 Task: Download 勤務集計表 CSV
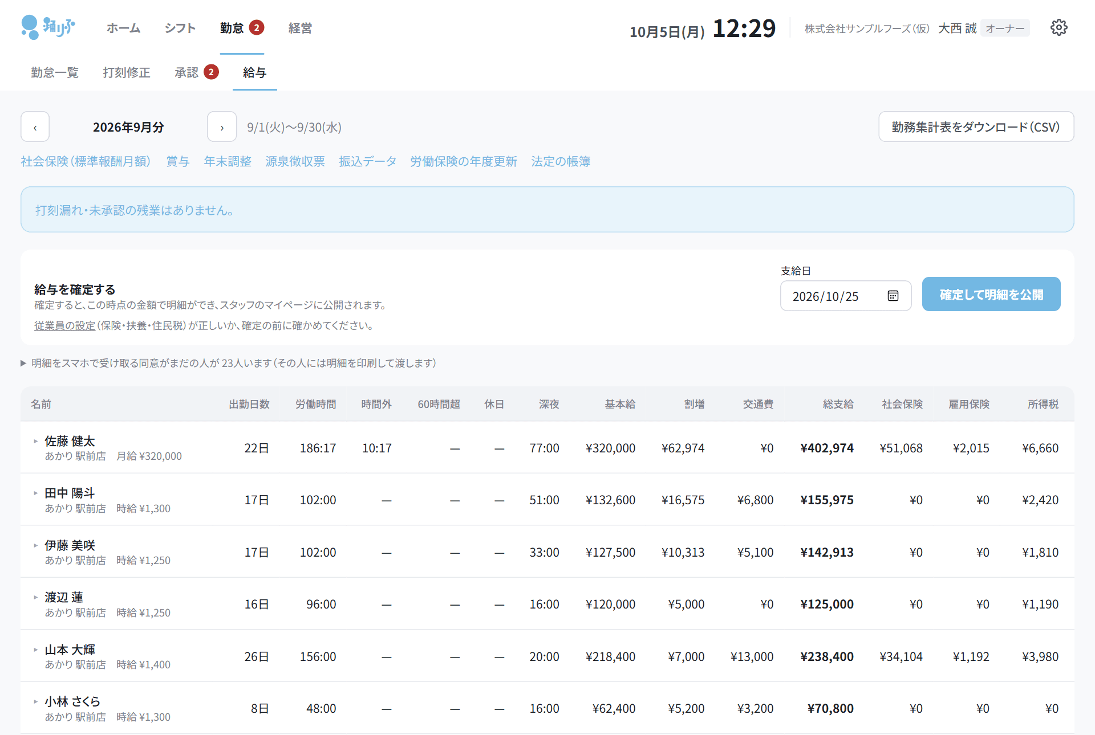click(976, 127)
